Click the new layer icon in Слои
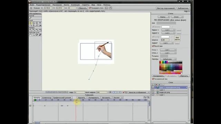The image size is (221, 124). click(x=153, y=85)
